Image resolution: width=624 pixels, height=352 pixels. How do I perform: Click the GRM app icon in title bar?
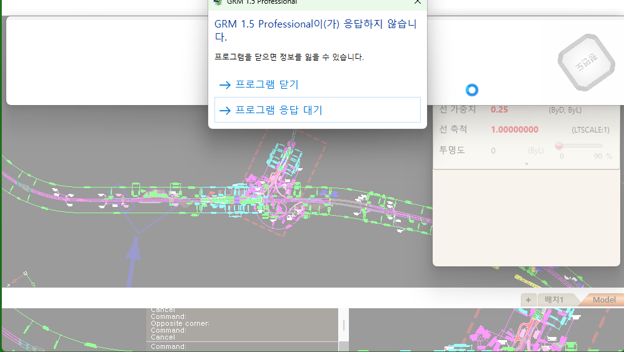(x=218, y=2)
